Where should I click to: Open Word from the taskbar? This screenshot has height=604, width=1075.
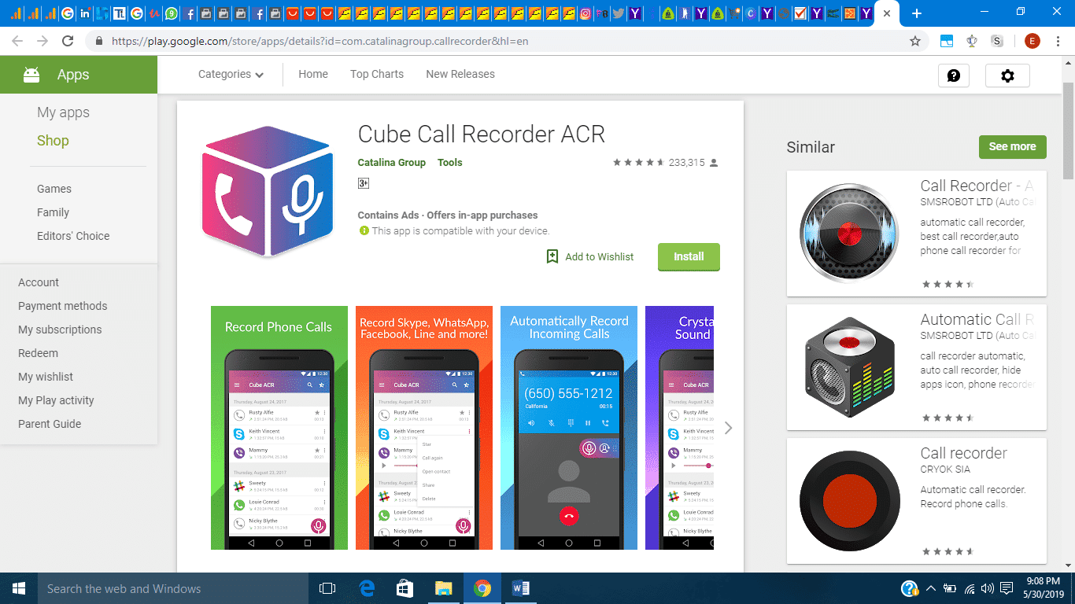pos(521,588)
